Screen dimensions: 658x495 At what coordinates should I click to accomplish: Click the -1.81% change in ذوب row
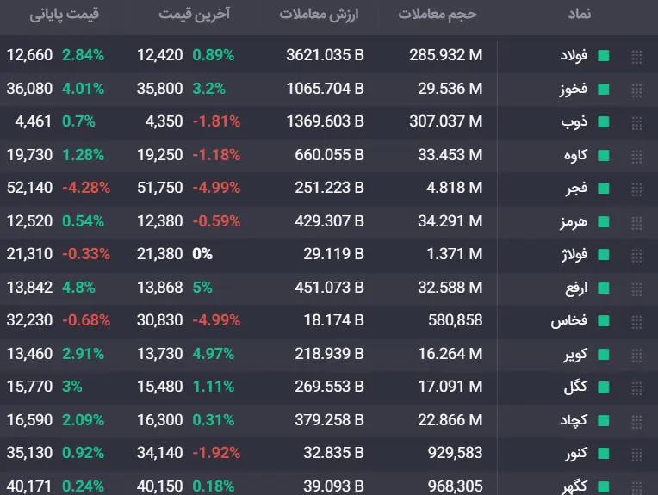click(x=216, y=121)
